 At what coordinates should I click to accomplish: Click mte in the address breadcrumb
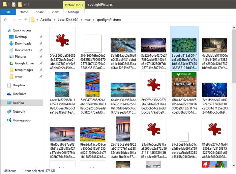tap(88, 20)
